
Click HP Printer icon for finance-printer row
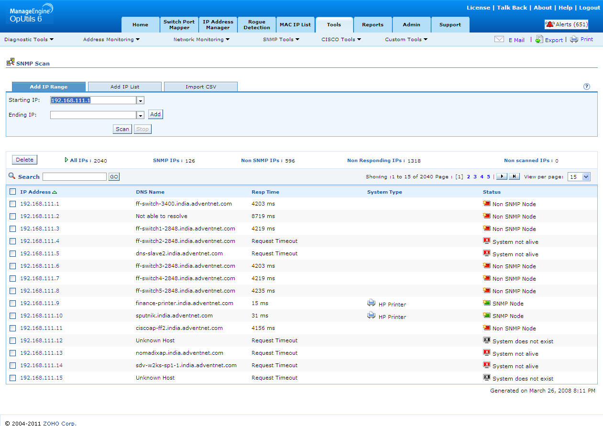(372, 303)
